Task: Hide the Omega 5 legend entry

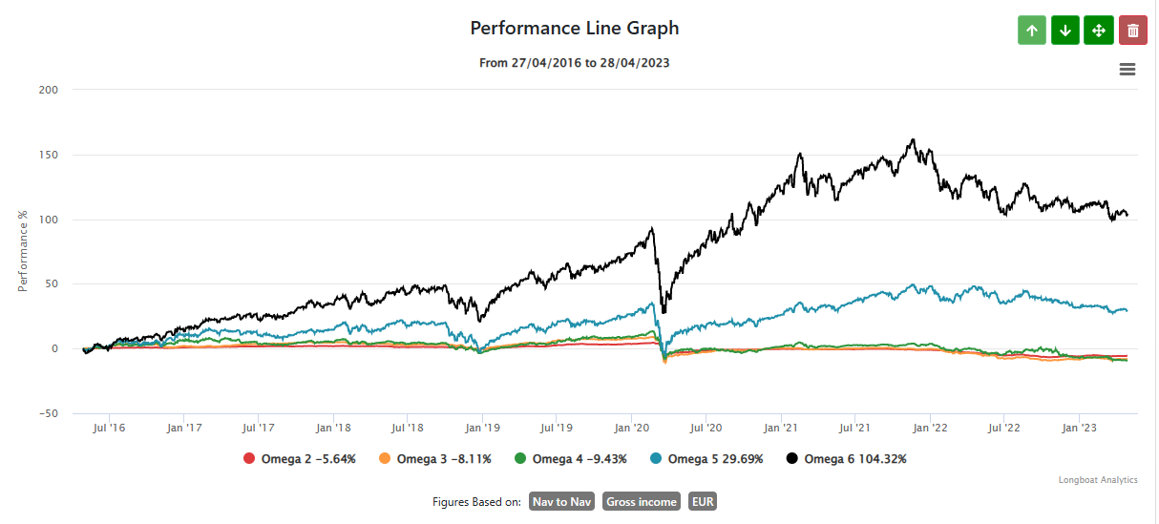Action: [x=715, y=459]
